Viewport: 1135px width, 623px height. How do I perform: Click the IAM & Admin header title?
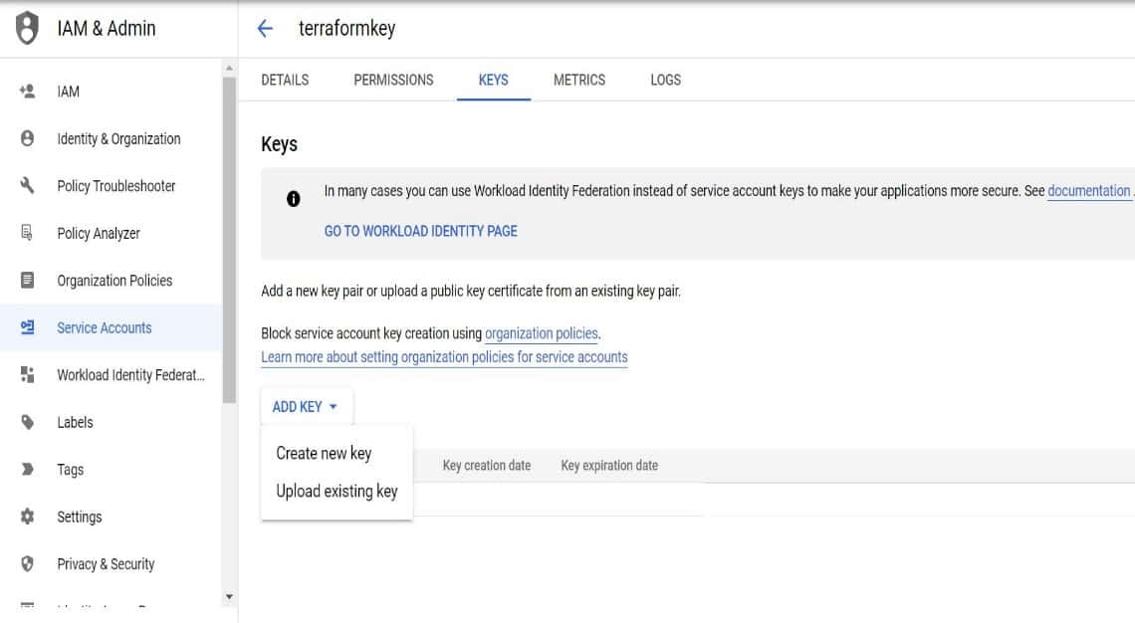pyautogui.click(x=107, y=28)
